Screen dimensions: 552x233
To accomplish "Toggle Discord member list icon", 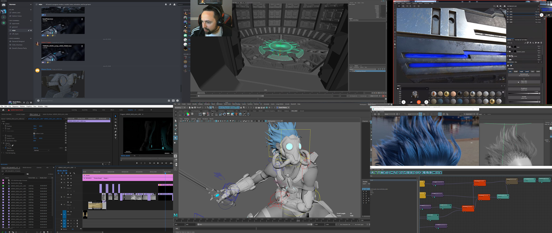I will [174, 4].
